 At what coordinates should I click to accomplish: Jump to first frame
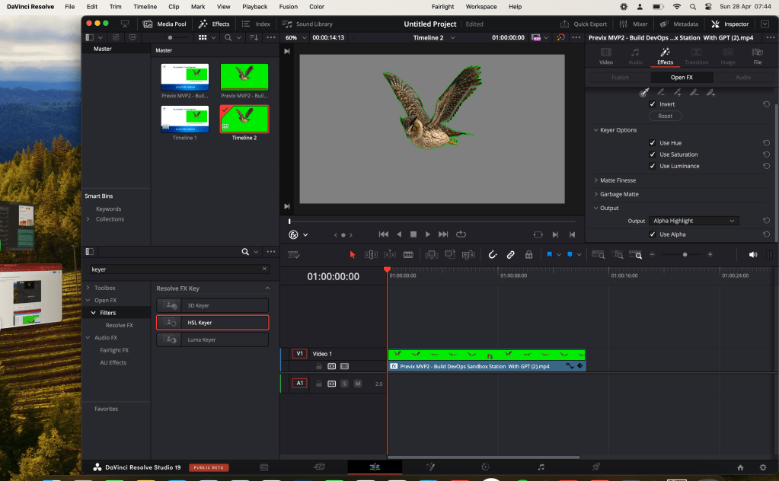click(x=384, y=234)
